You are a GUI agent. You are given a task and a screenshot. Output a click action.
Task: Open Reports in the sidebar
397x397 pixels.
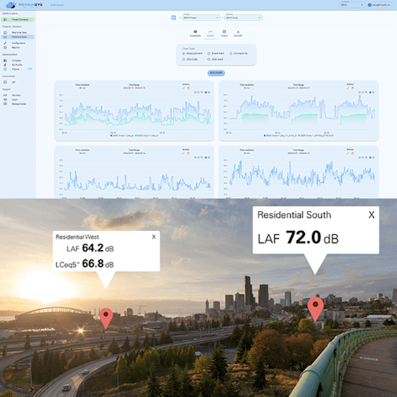click(15, 47)
